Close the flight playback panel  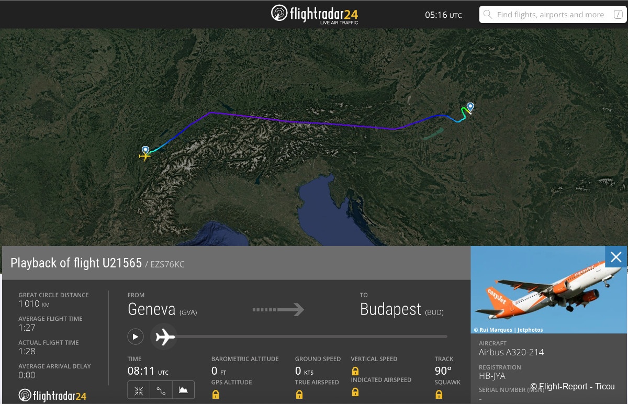tap(616, 257)
